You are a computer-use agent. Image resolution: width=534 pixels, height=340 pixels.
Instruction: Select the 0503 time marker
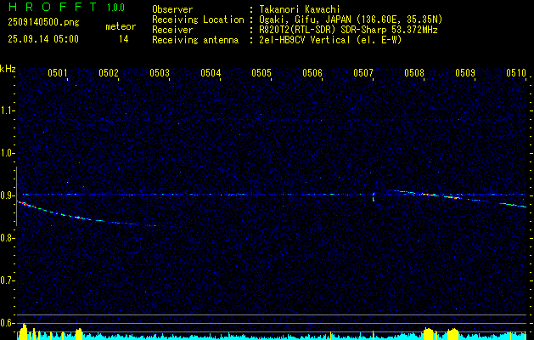[160, 74]
